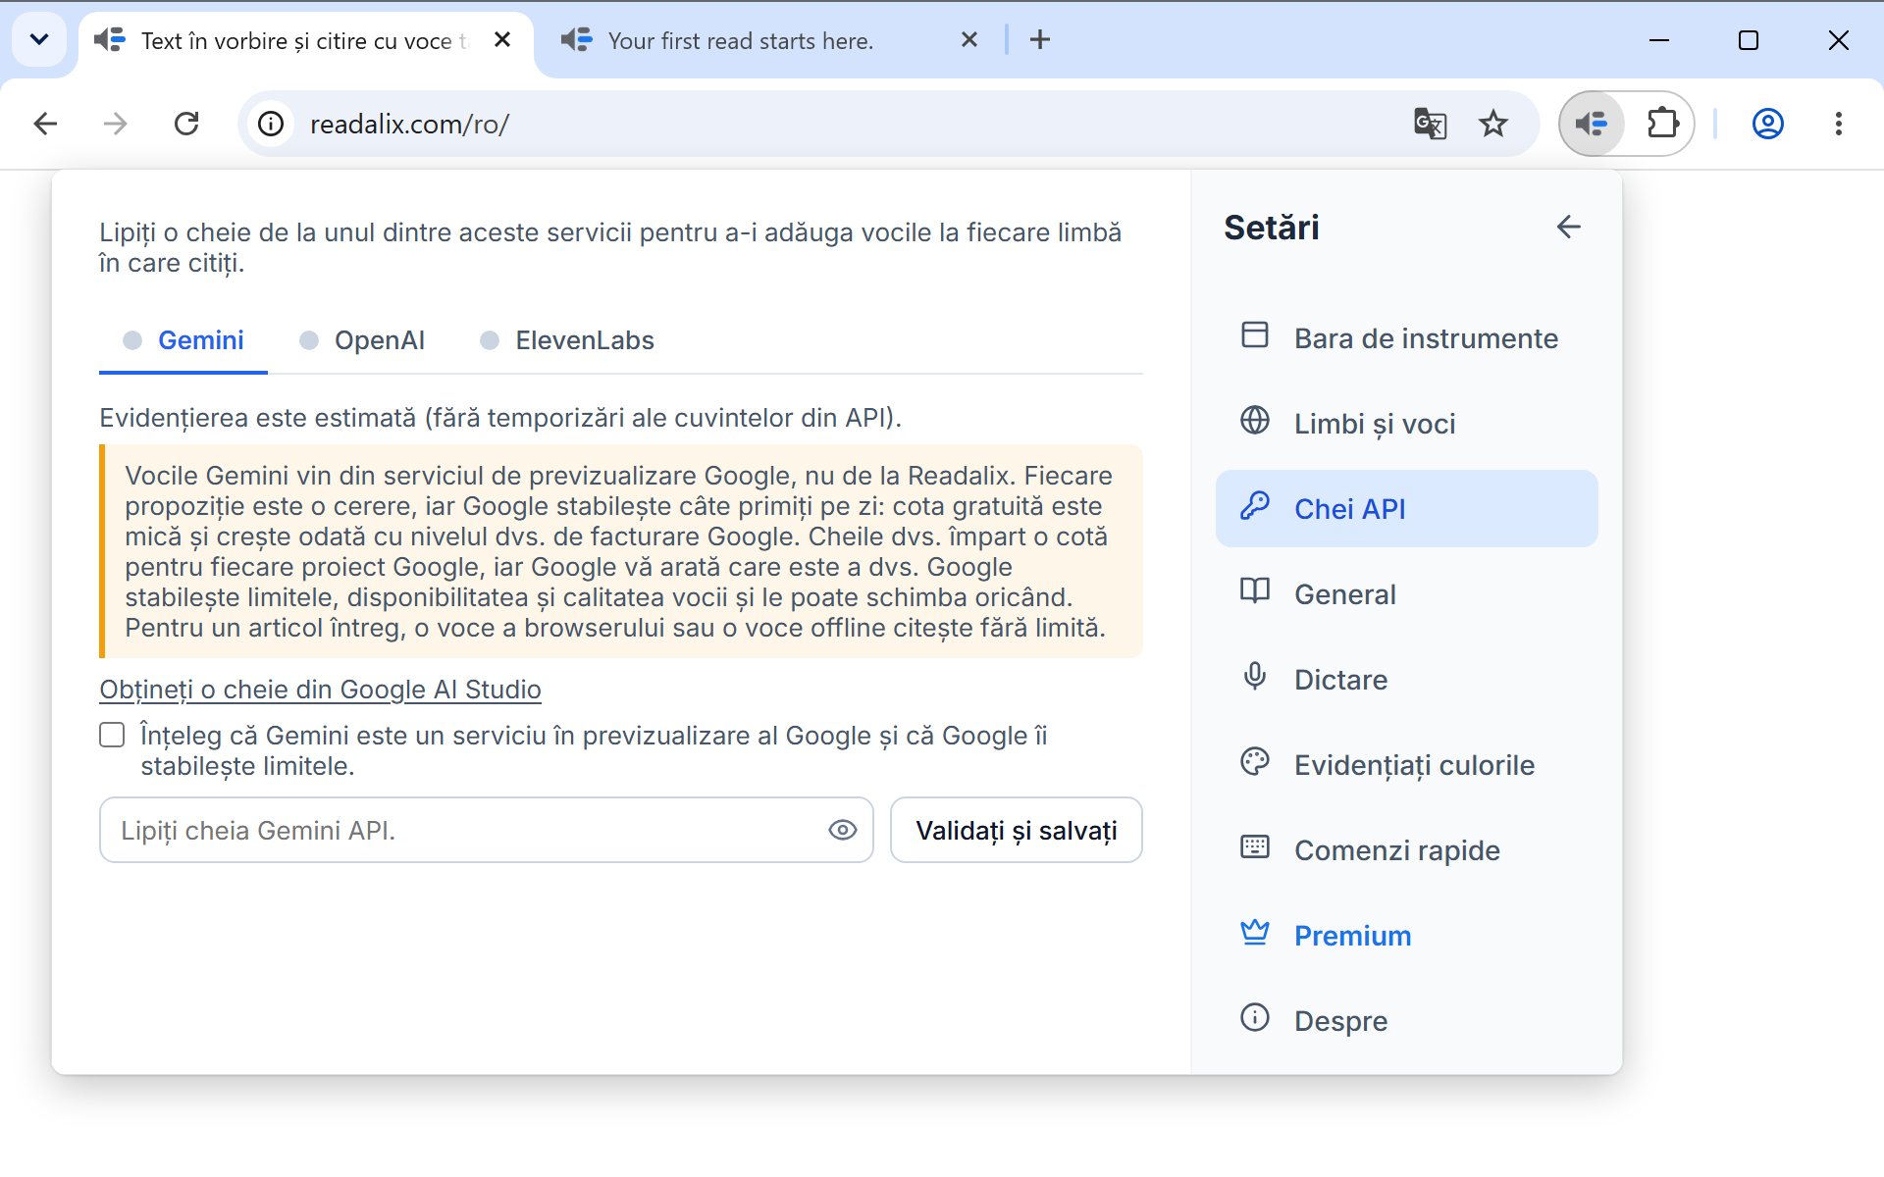The width and height of the screenshot is (1884, 1177).
Task: Bookmark this page with the star icon
Action: pos(1493,124)
